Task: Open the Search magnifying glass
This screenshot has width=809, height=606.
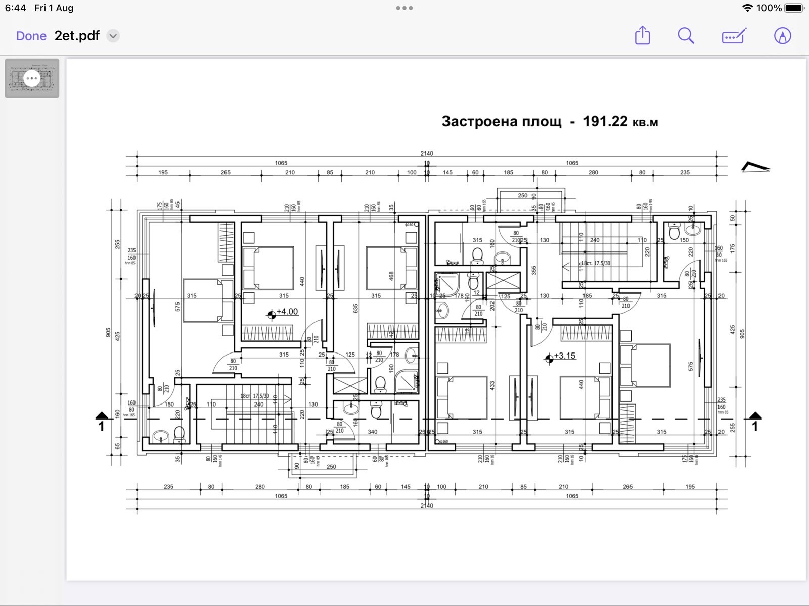Action: pyautogui.click(x=686, y=36)
